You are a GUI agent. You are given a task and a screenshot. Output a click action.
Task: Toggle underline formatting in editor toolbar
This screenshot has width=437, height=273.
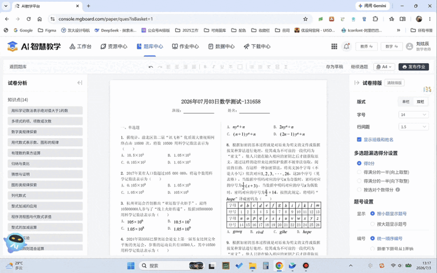(x=222, y=67)
